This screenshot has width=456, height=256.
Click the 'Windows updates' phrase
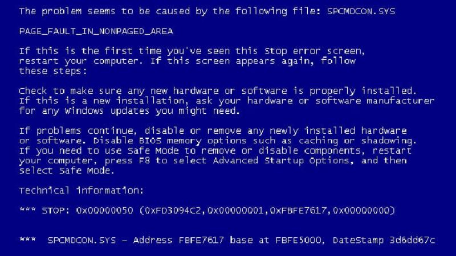[107, 111]
